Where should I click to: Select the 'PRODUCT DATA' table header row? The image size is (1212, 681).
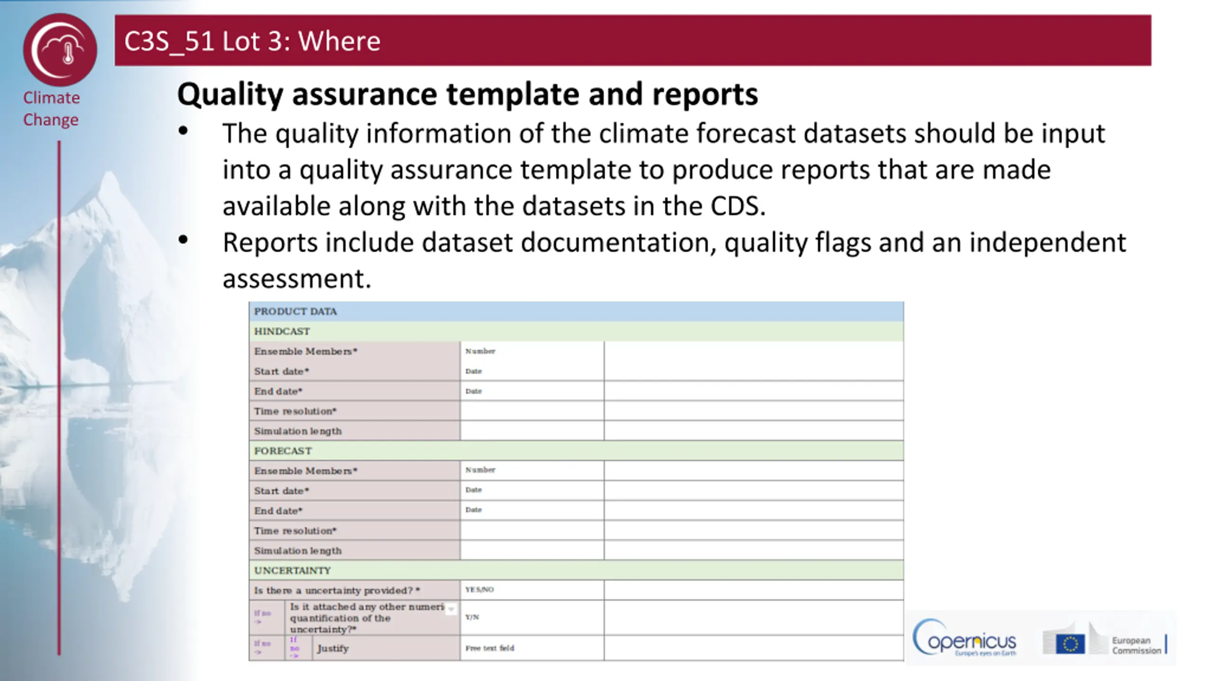coord(576,312)
